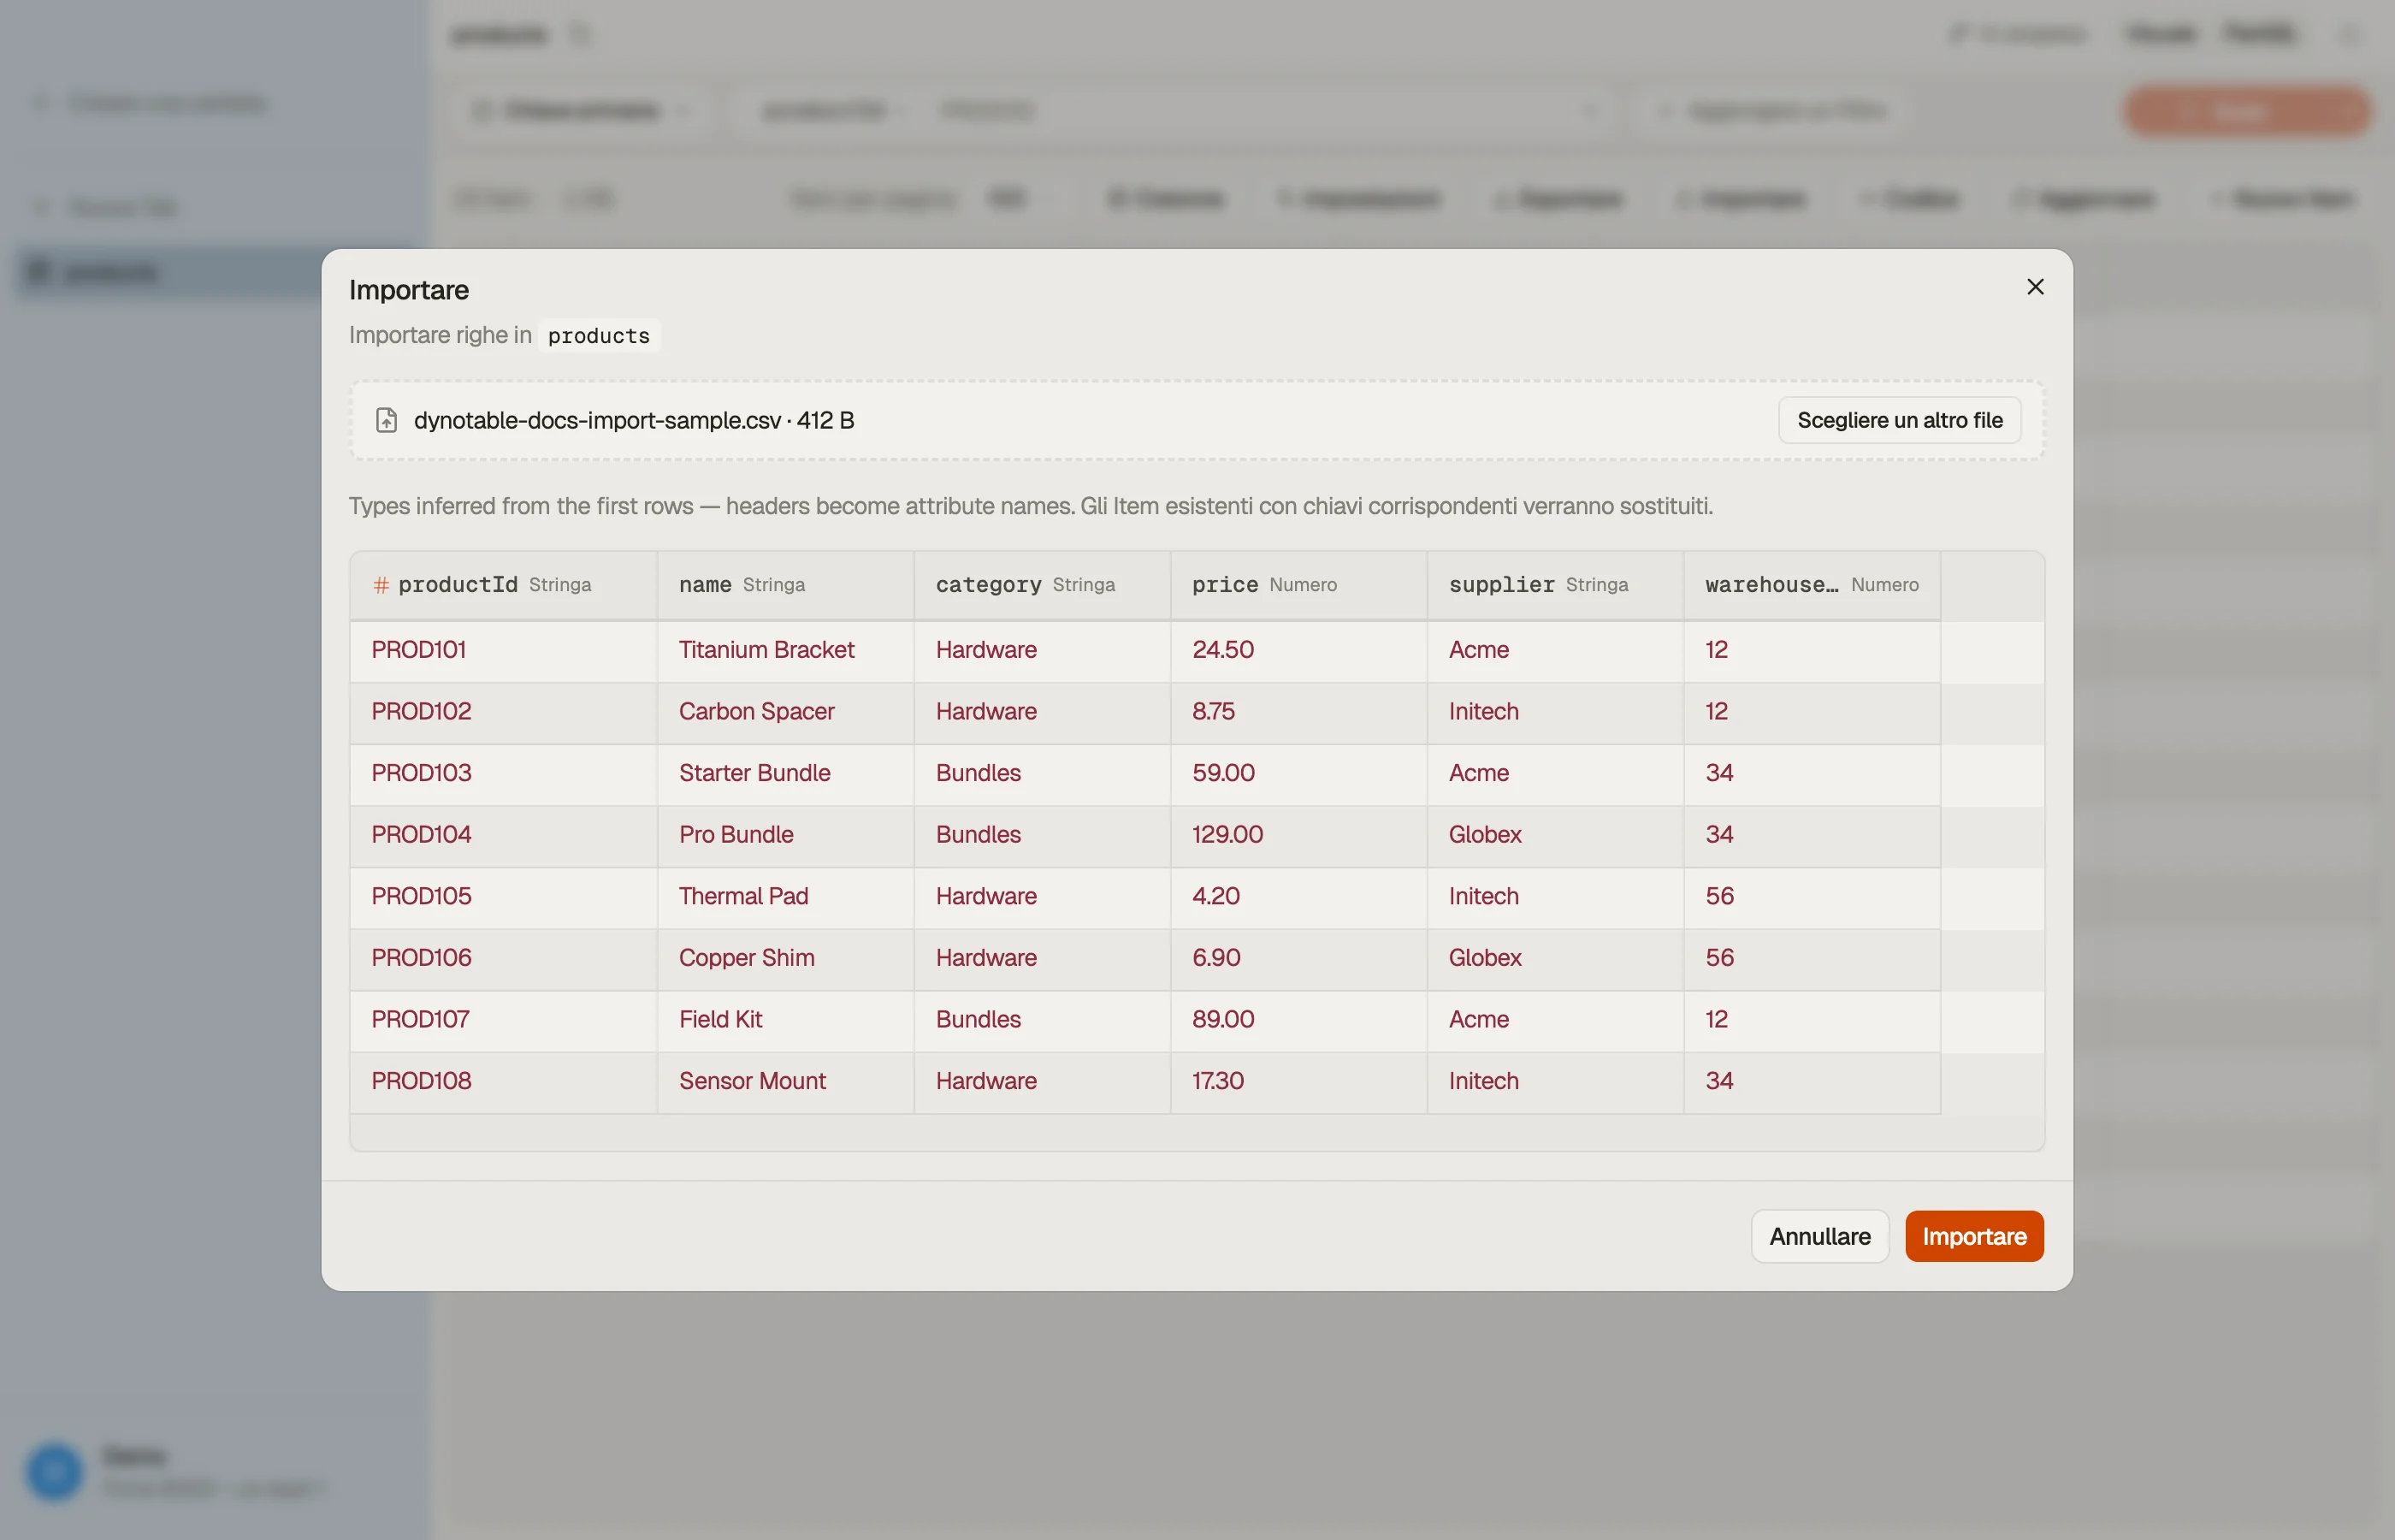This screenshot has height=1540, width=2395.
Task: Click the Titanium Bracket cell
Action: [x=784, y=650]
